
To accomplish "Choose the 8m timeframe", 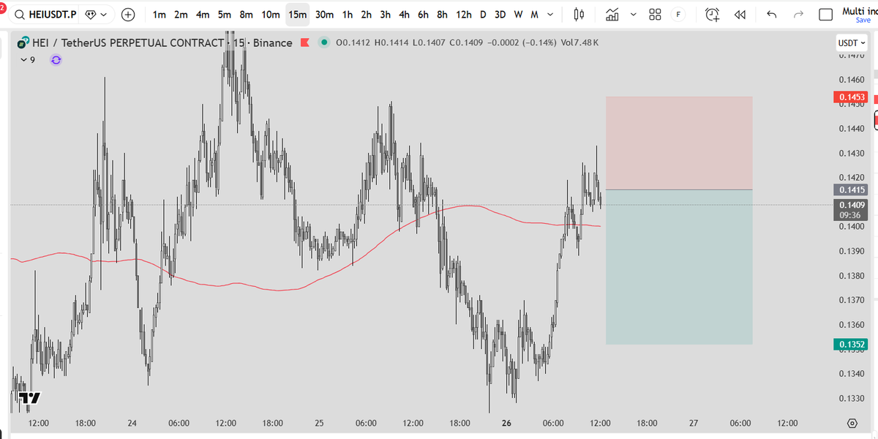I will point(246,15).
